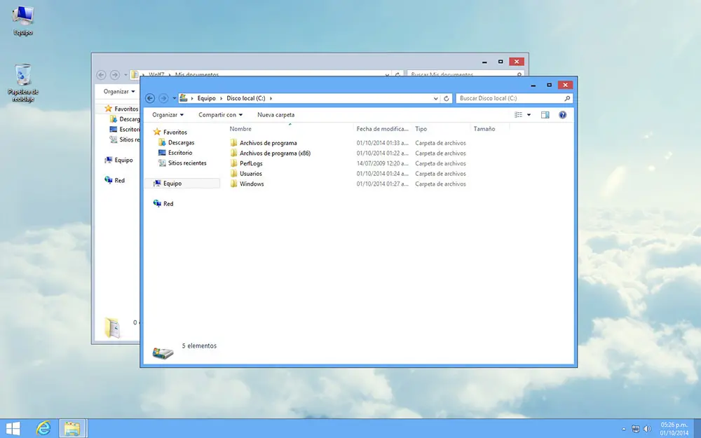
Task: Sort by the Nombre column header
Action: [291, 129]
